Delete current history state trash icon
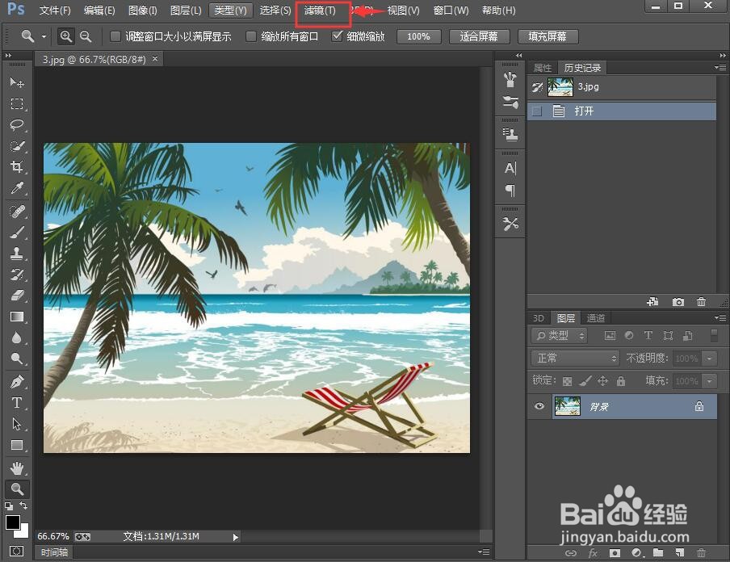 [701, 302]
